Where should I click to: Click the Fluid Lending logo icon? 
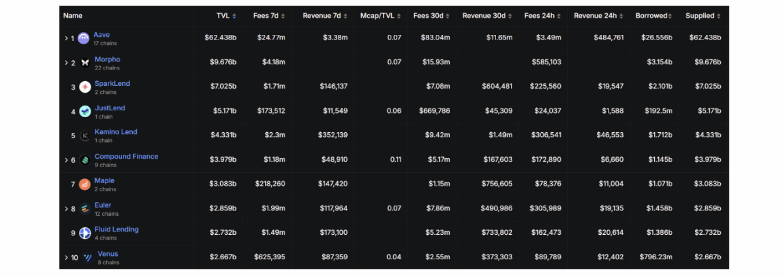(x=85, y=233)
